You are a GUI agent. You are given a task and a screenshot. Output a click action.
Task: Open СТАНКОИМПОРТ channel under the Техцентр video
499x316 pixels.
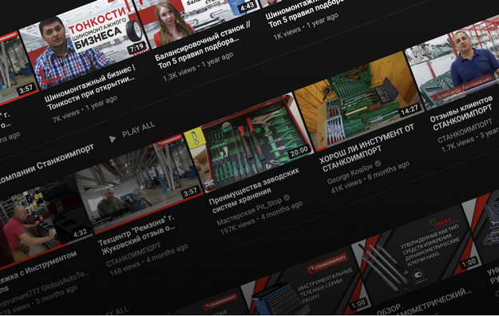(133, 255)
